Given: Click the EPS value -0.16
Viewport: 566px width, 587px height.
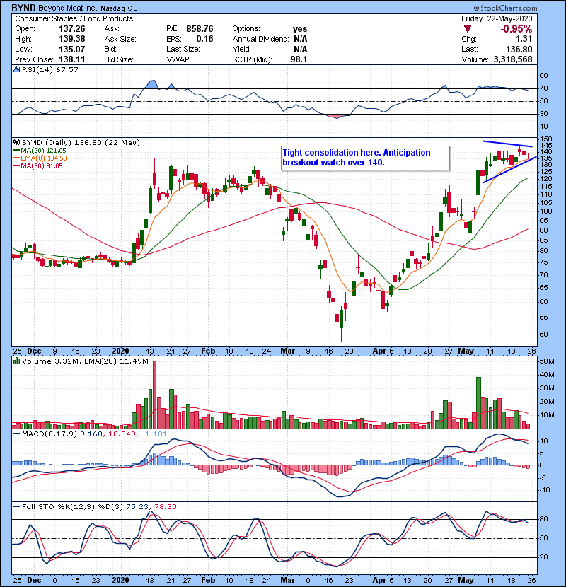Looking at the screenshot, I should (x=203, y=39).
